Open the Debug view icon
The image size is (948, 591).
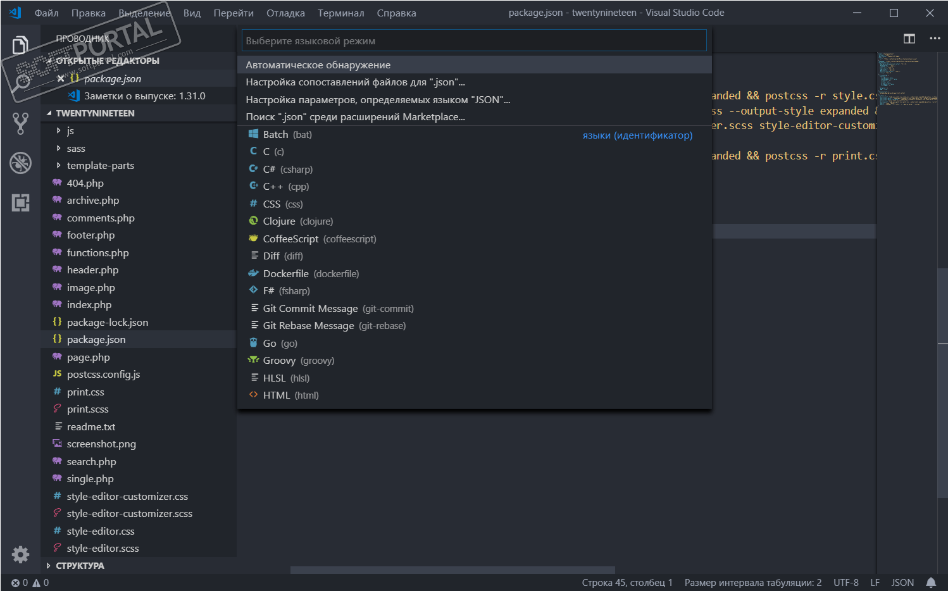(20, 163)
